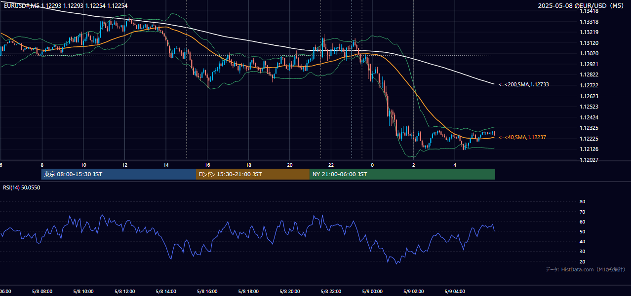Click RSI scale value 30
631x296 pixels.
tap(582, 252)
